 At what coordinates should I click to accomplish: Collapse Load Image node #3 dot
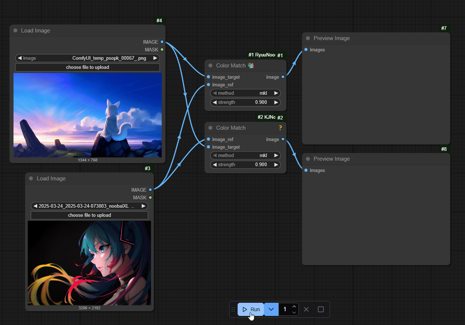pos(31,179)
